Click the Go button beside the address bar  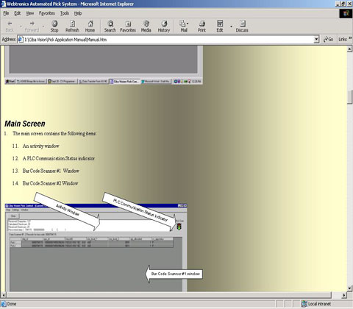click(328, 39)
